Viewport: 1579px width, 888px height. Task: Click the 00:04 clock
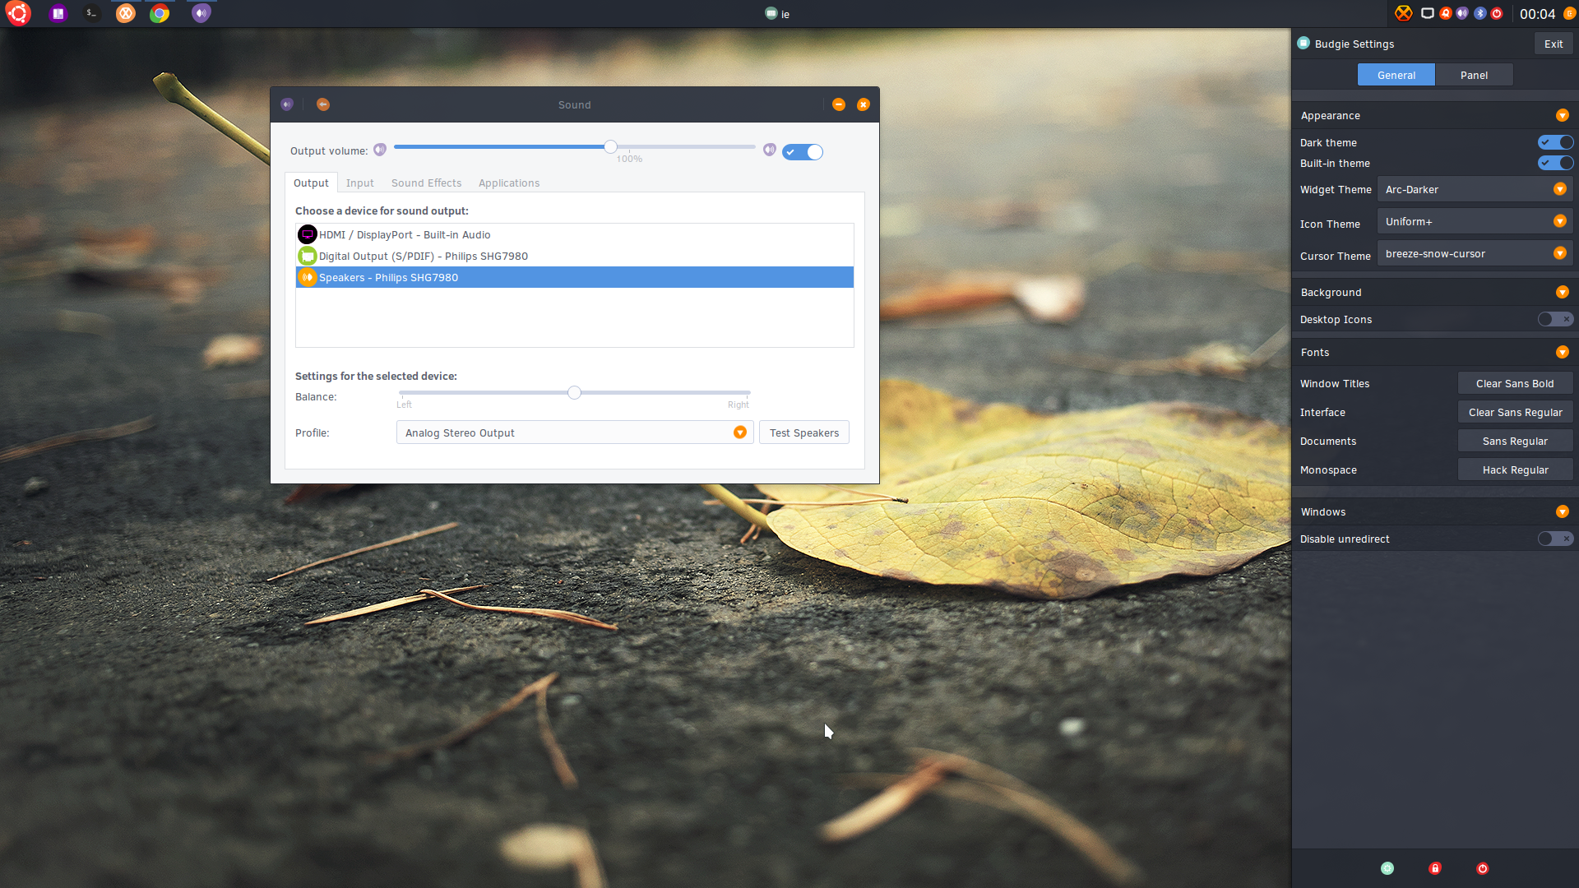tap(1537, 14)
